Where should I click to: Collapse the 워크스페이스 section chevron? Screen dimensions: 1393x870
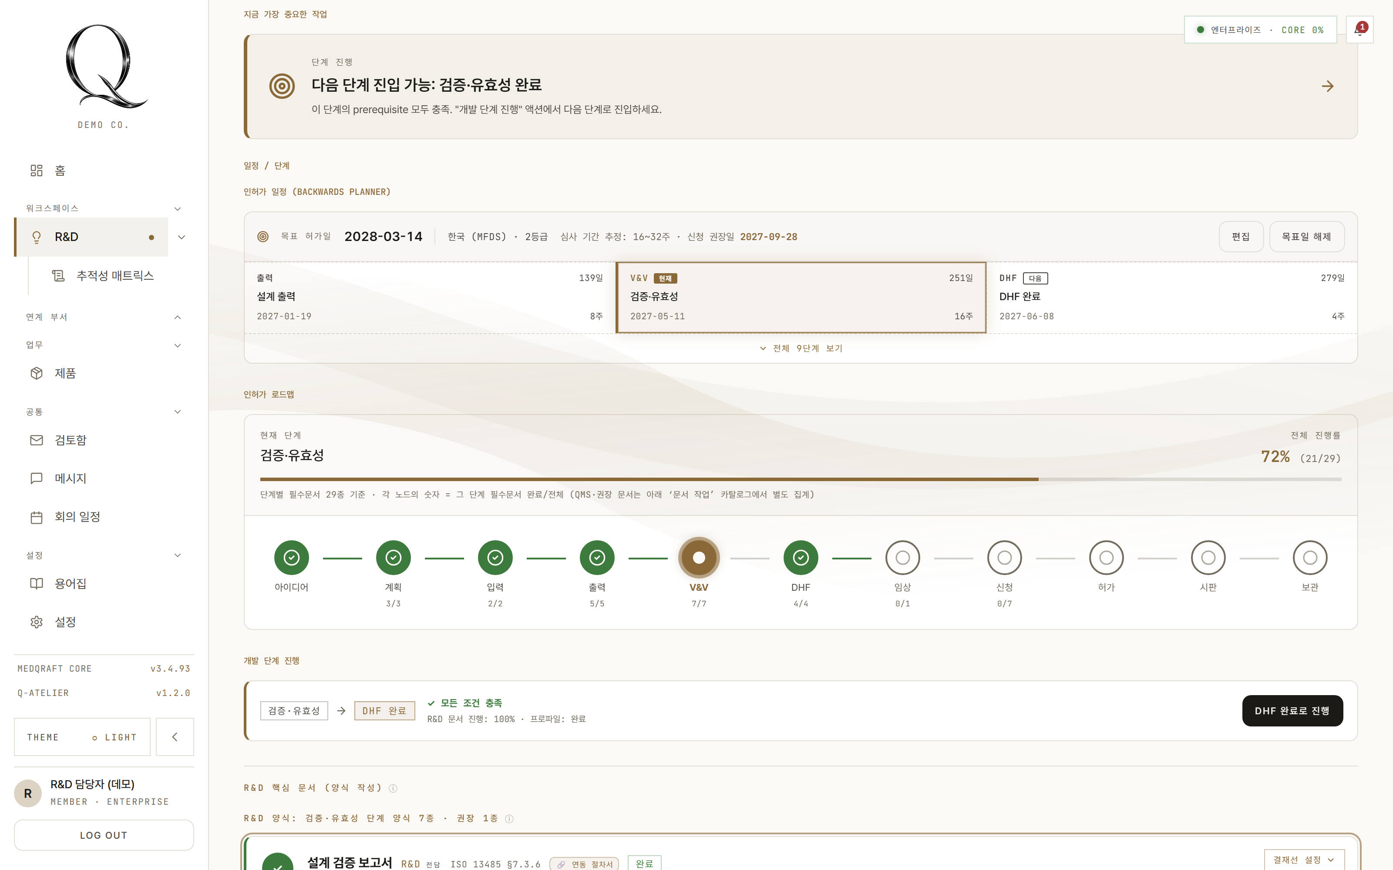[x=178, y=208]
